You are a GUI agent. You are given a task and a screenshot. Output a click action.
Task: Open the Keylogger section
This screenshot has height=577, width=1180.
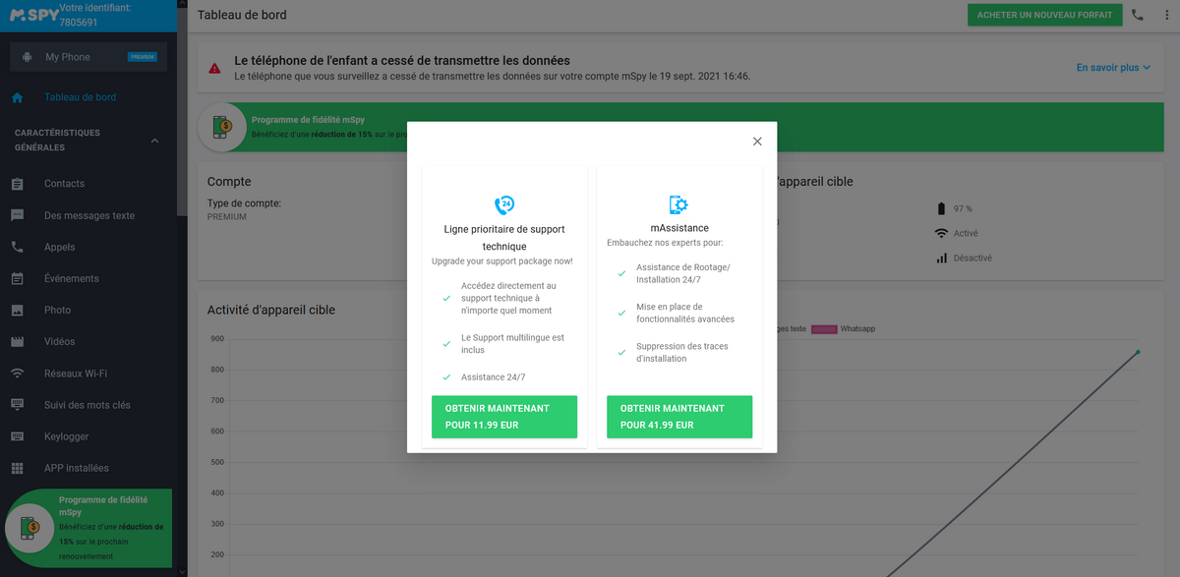tap(67, 436)
